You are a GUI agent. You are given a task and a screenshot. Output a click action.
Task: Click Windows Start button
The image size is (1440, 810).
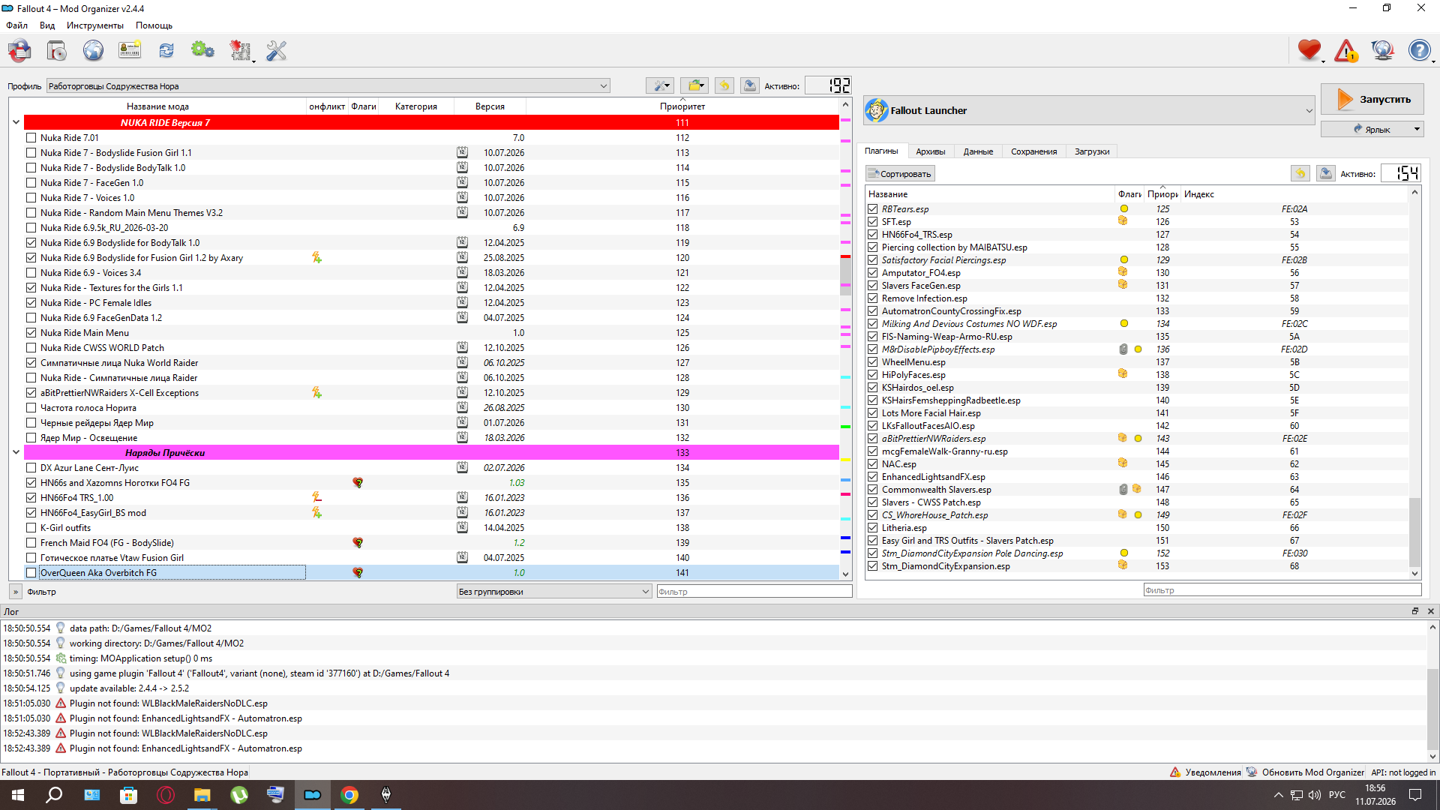tap(18, 795)
